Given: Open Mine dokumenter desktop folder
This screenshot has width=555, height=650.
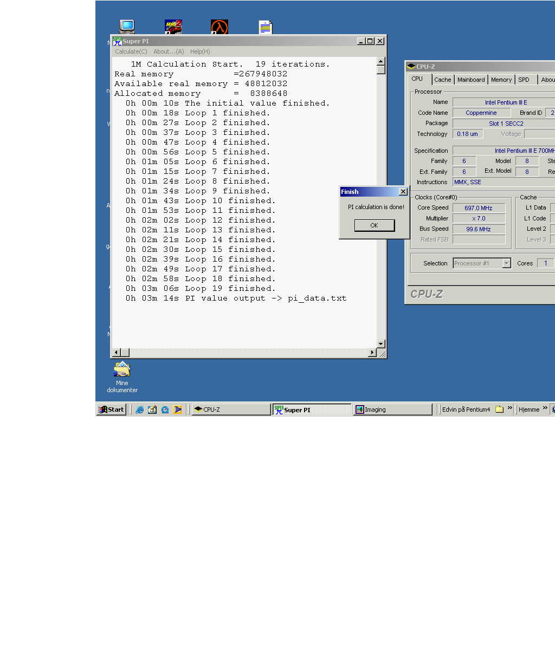Looking at the screenshot, I should tap(122, 378).
